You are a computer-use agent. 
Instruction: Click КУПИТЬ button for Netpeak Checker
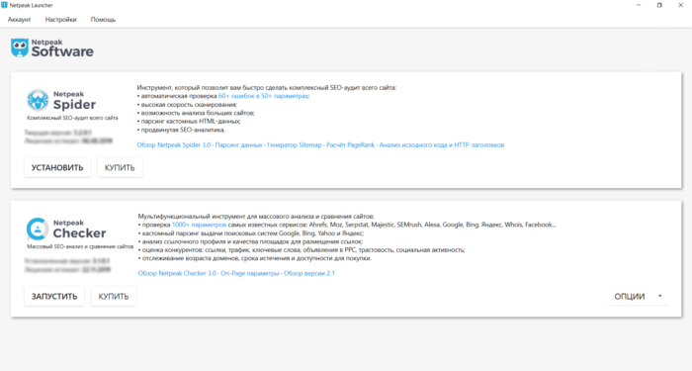click(114, 297)
